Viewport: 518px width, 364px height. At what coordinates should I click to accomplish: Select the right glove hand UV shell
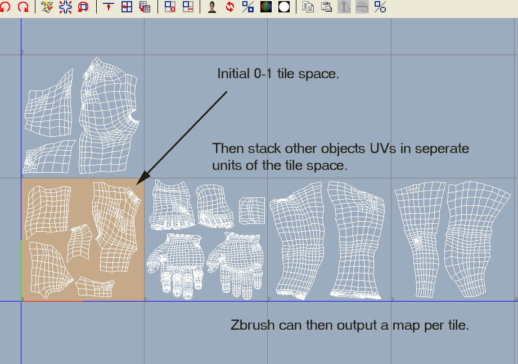click(x=235, y=266)
